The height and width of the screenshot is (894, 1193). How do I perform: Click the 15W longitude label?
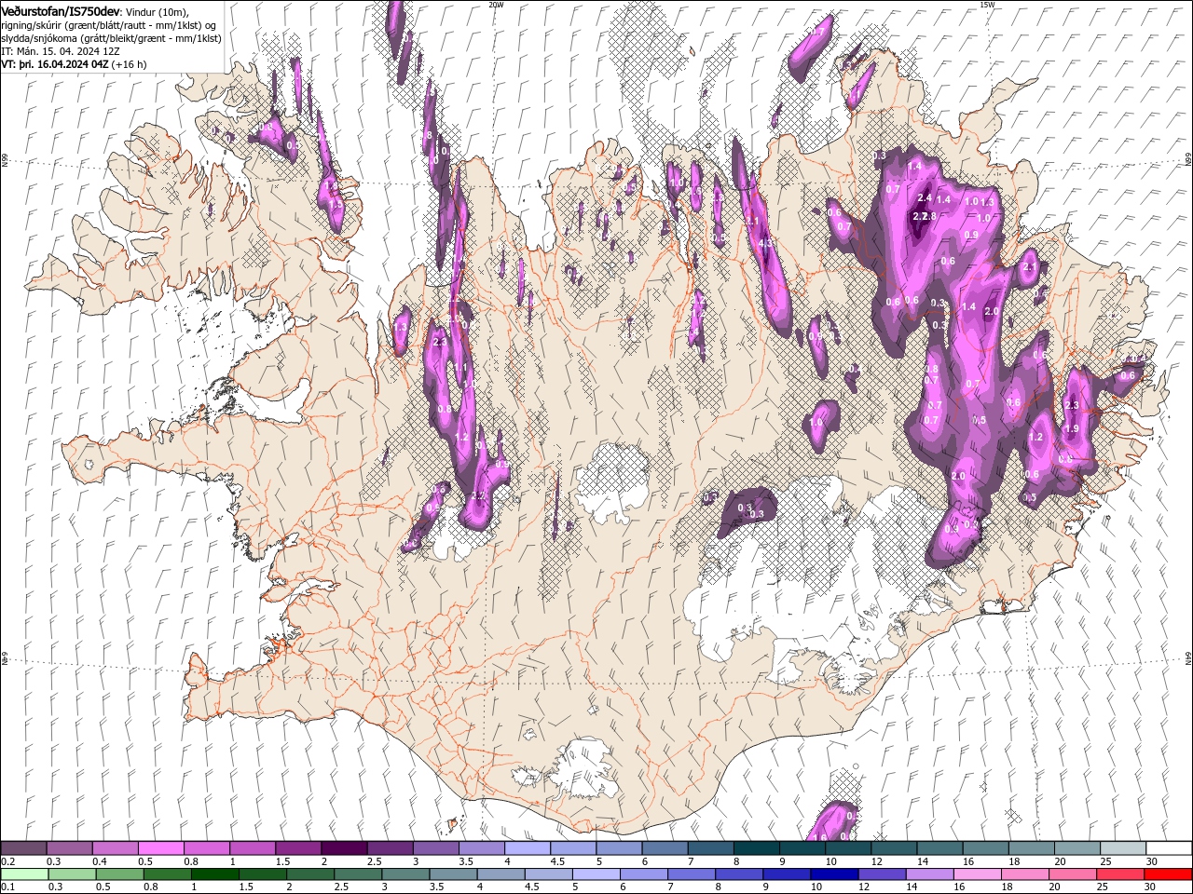(987, 5)
